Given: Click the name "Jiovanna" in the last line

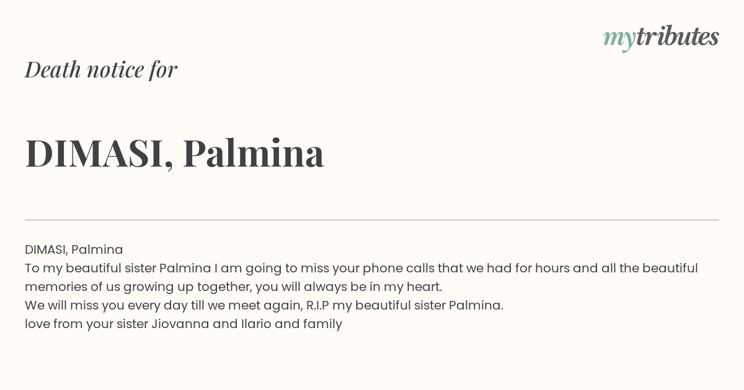Looking at the screenshot, I should coord(180,324).
